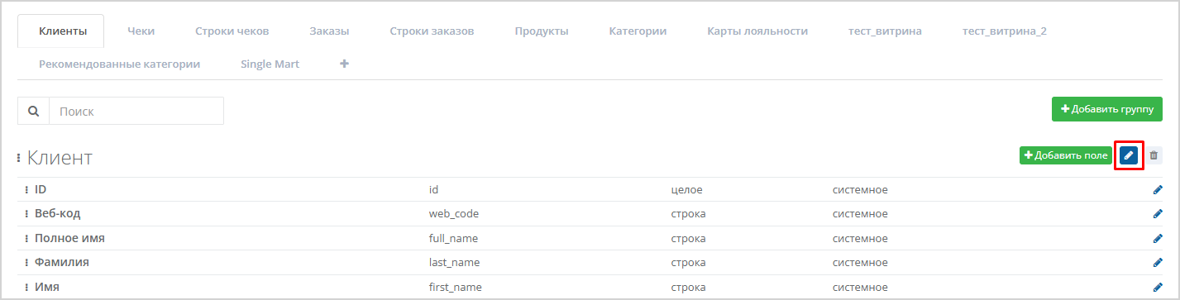The width and height of the screenshot is (1180, 300).
Task: Add a new tab with plus icon
Action: [345, 64]
